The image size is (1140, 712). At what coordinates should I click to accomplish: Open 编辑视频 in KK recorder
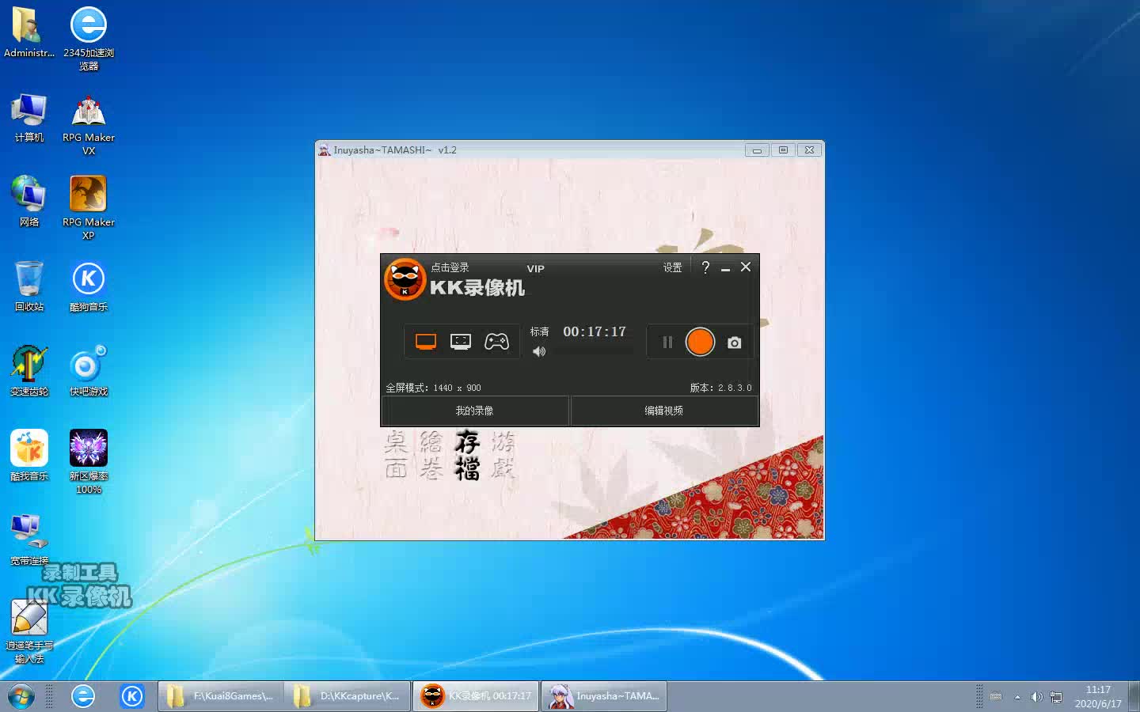tap(663, 411)
